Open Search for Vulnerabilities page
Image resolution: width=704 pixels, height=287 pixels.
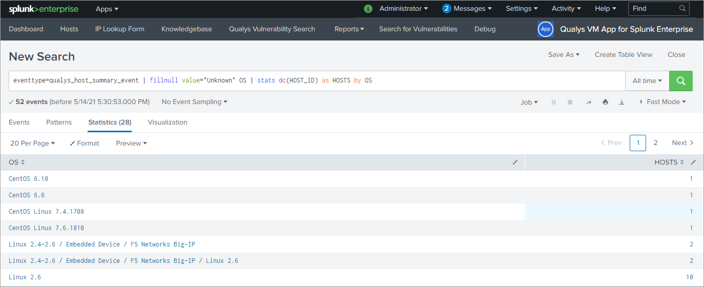pos(418,29)
